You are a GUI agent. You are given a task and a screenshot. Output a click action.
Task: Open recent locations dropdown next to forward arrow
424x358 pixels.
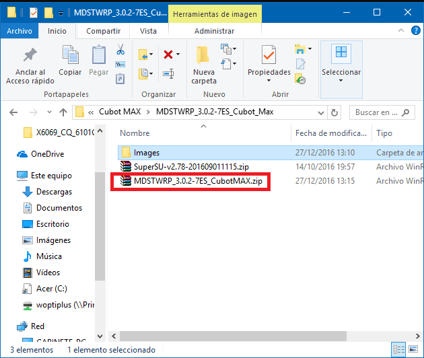[49, 112]
